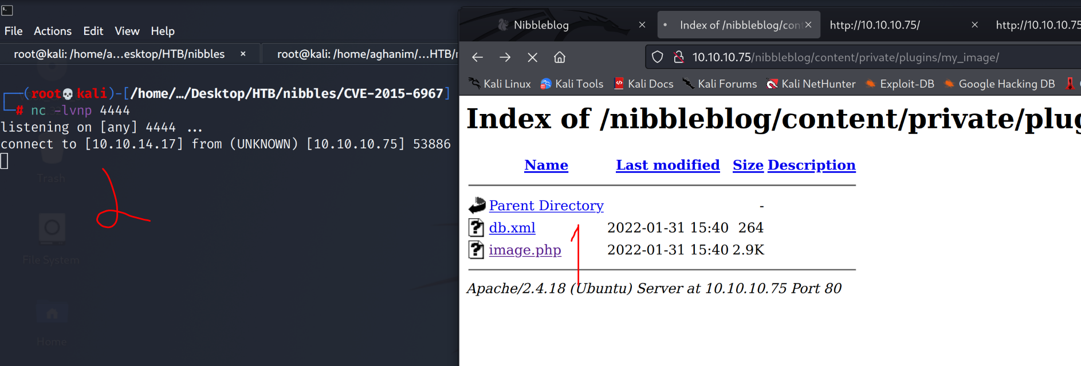The width and height of the screenshot is (1081, 366).
Task: Stop page loading with X button
Action: 532,57
